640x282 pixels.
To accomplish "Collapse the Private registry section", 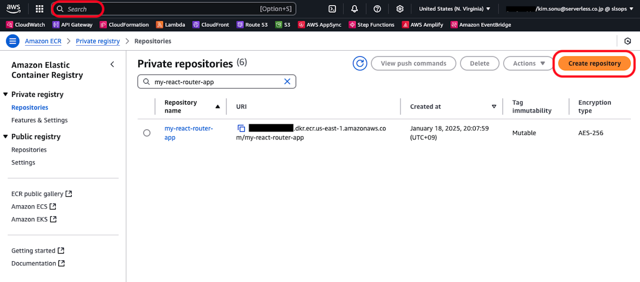I will click(x=6, y=94).
